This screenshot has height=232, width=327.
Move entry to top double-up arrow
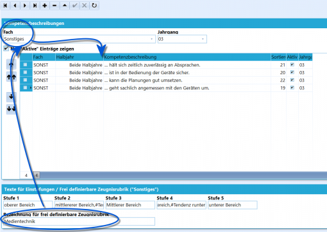click(11, 77)
